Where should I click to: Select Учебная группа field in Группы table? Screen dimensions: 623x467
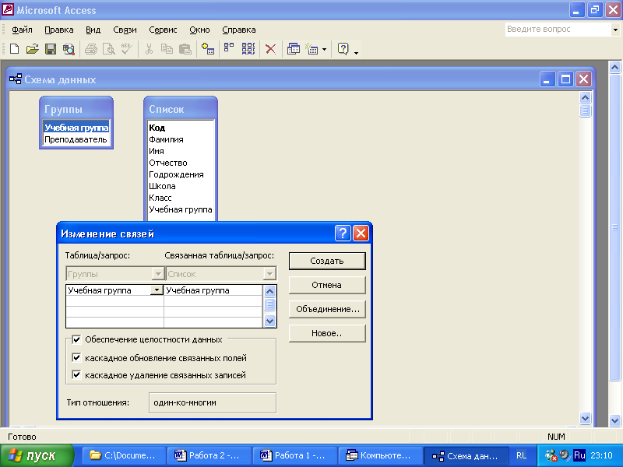point(76,128)
